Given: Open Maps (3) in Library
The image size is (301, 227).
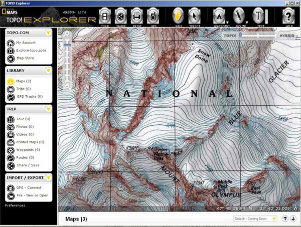Looking at the screenshot, I should (x=24, y=81).
